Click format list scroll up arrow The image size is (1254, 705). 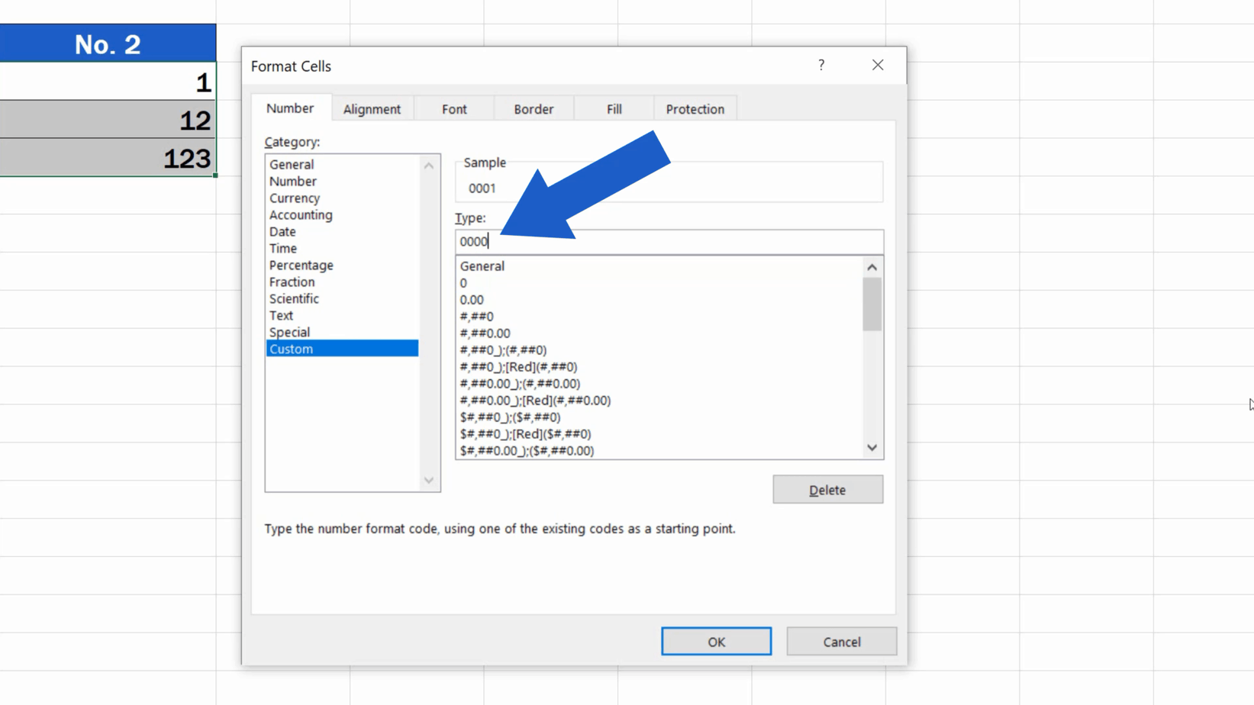872,267
